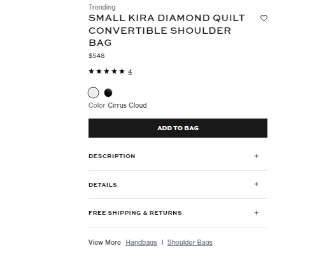Click the View More text

(x=104, y=242)
